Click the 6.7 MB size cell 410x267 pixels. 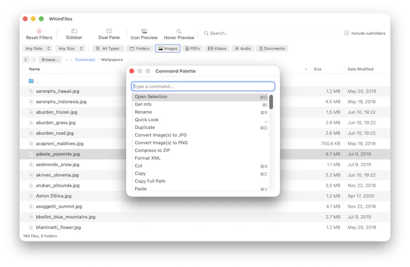(x=333, y=154)
